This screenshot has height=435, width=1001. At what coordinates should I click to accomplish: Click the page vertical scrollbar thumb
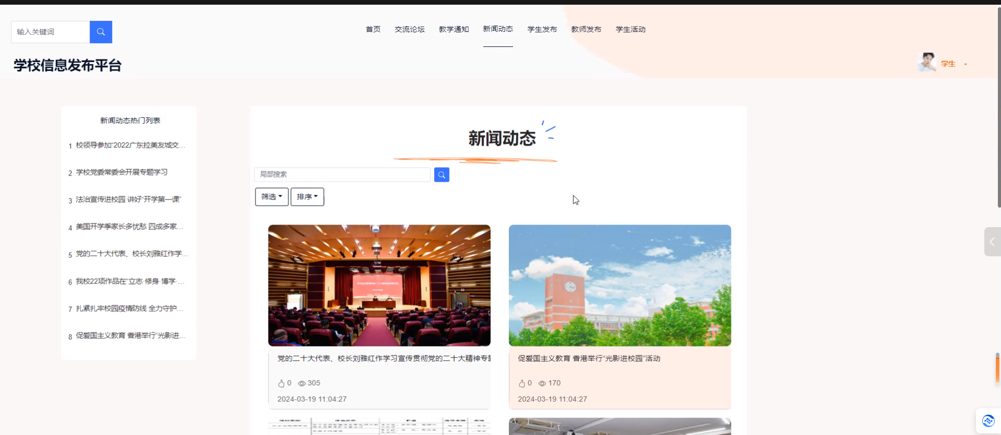pos(999,107)
